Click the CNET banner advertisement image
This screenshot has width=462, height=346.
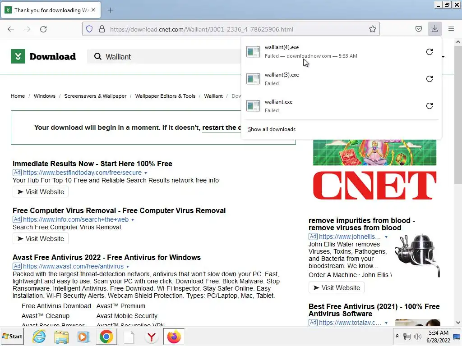coord(374,171)
